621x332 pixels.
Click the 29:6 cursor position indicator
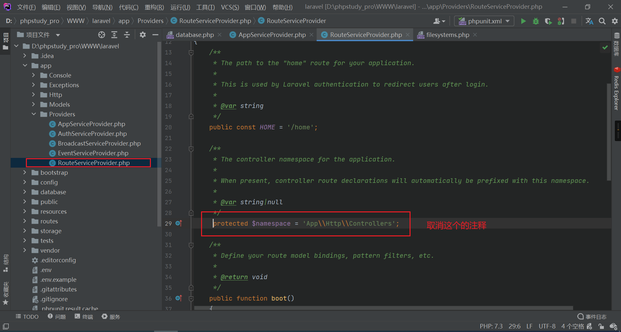(x=514, y=326)
